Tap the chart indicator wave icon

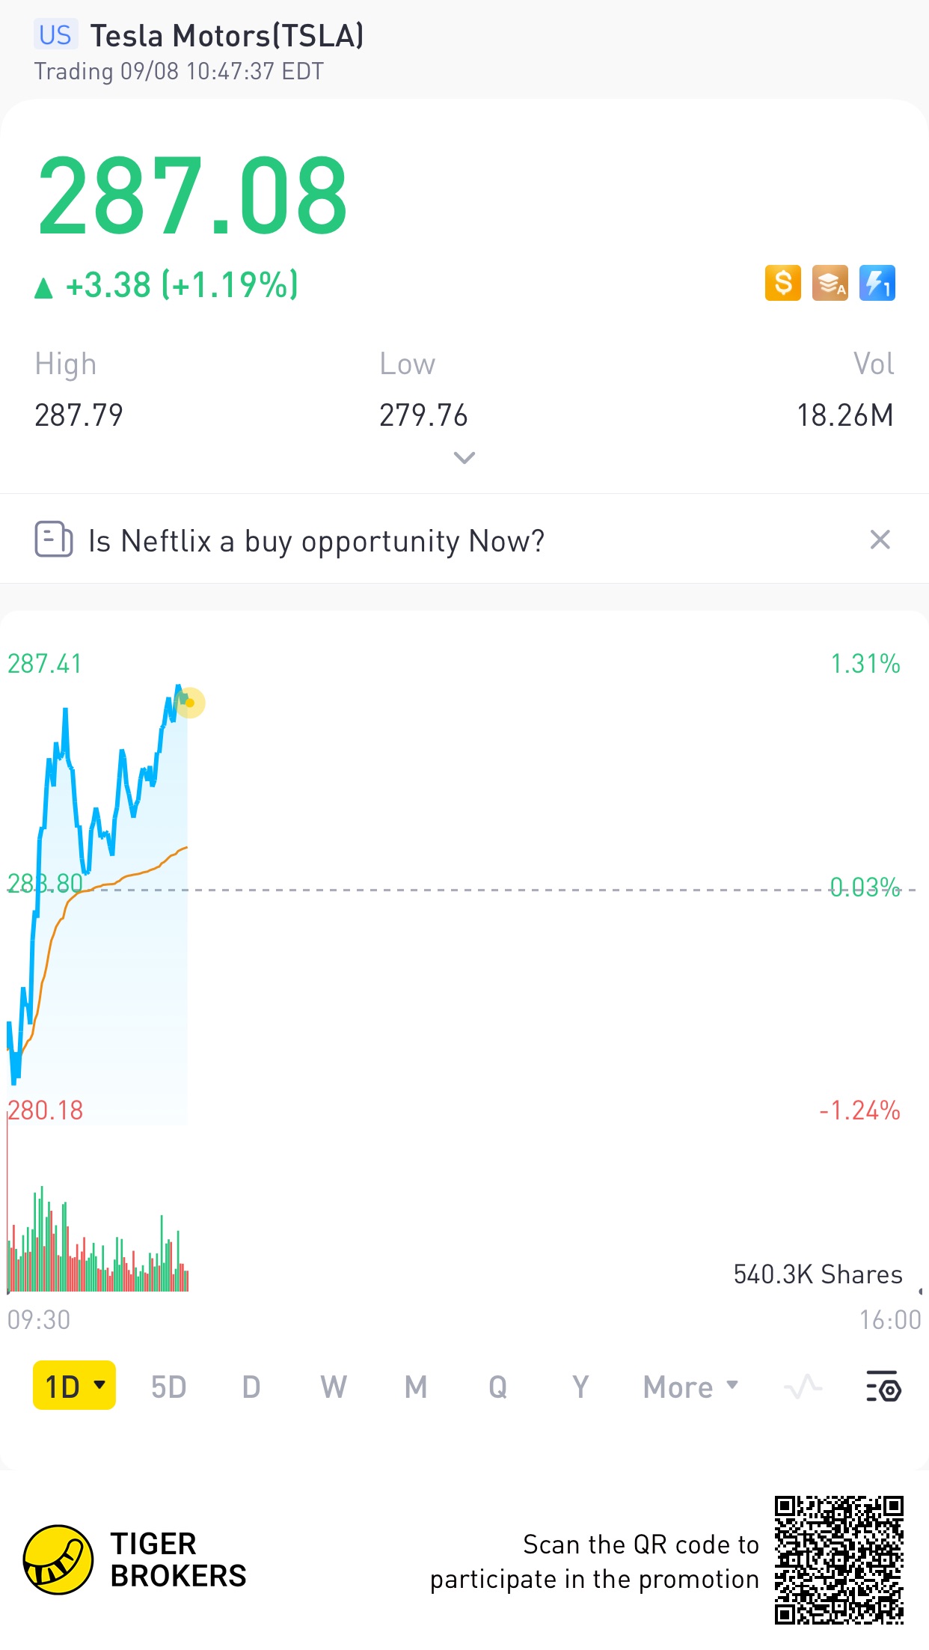click(x=803, y=1387)
